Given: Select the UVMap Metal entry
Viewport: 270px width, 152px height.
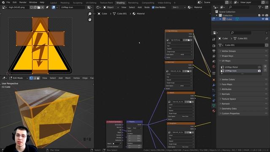Looking at the screenshot, I should 240,67.
